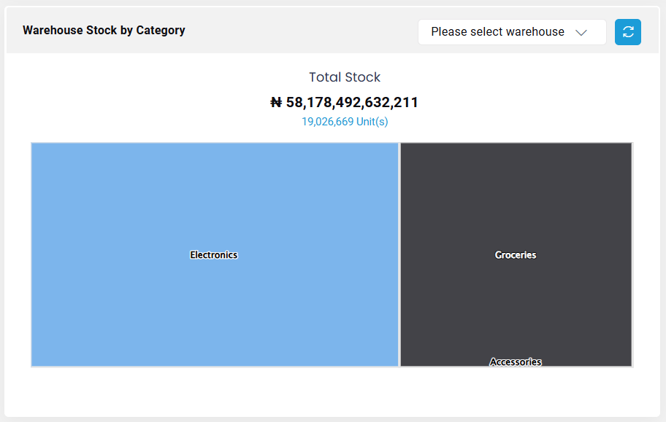
Task: Click the 19,026,669 Unit(s) link
Action: coord(345,122)
